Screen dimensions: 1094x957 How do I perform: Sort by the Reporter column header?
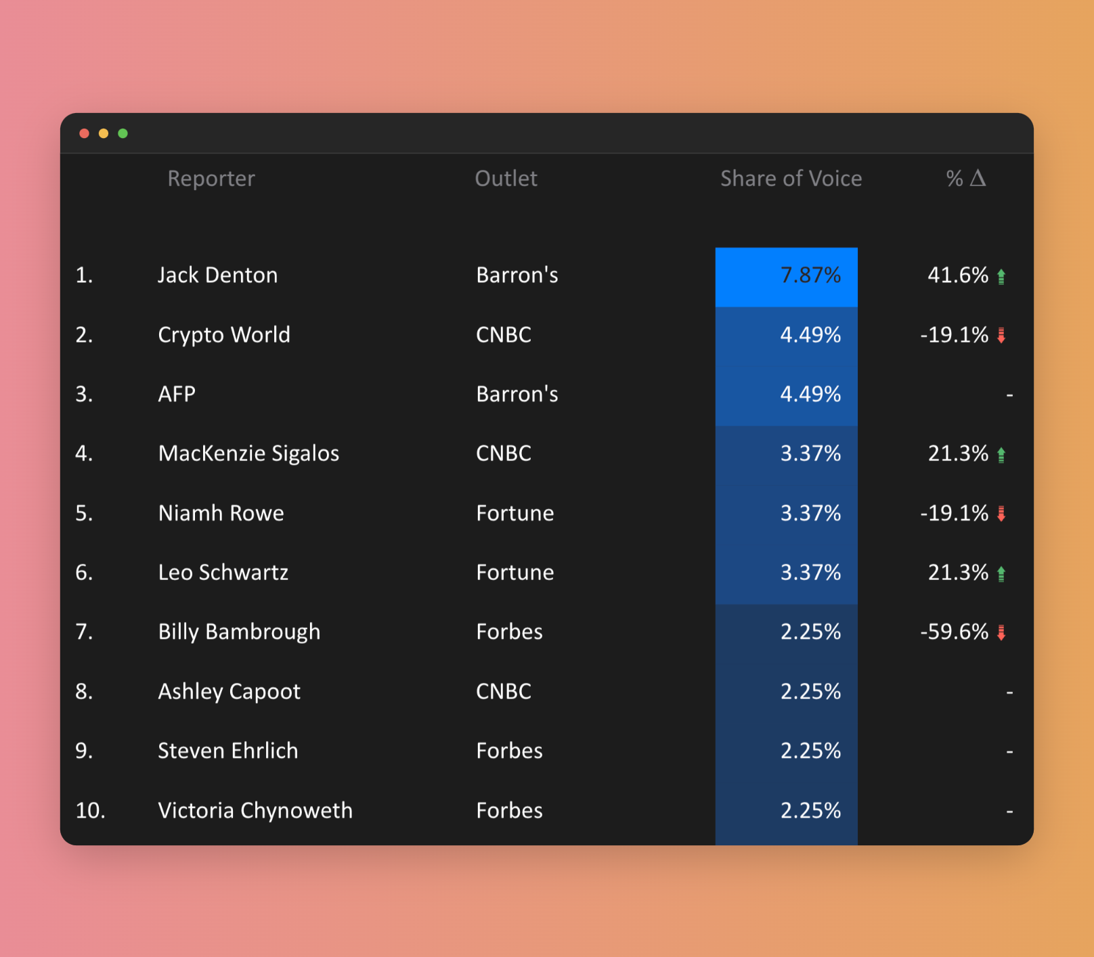pyautogui.click(x=211, y=179)
